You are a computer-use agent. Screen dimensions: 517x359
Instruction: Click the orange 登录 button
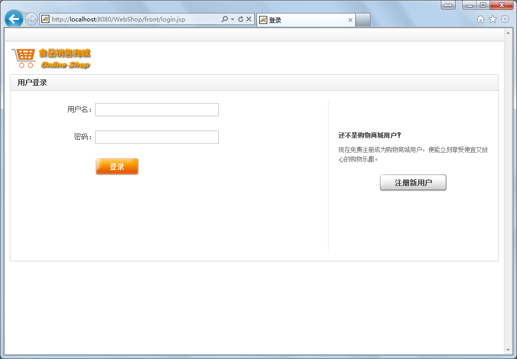click(117, 167)
